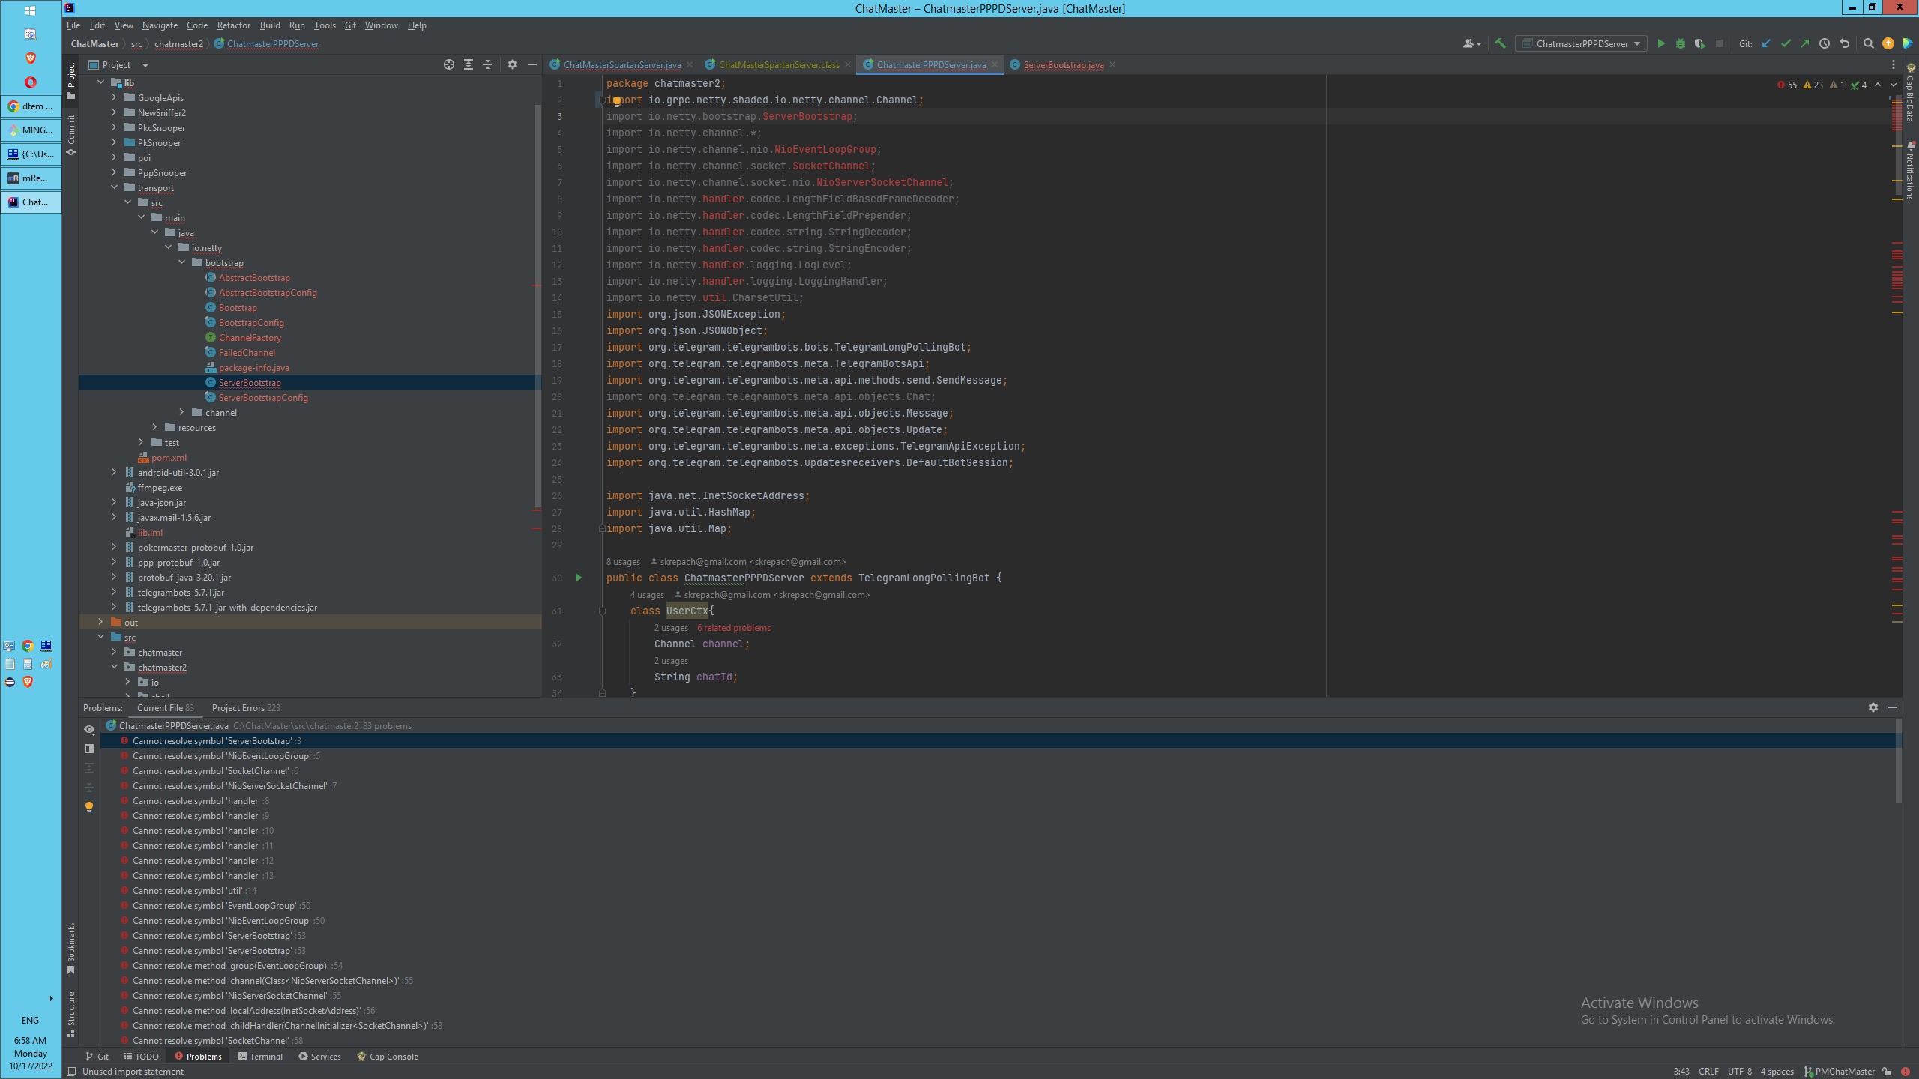
Task: Expand the channel folder in project tree
Action: point(181,413)
